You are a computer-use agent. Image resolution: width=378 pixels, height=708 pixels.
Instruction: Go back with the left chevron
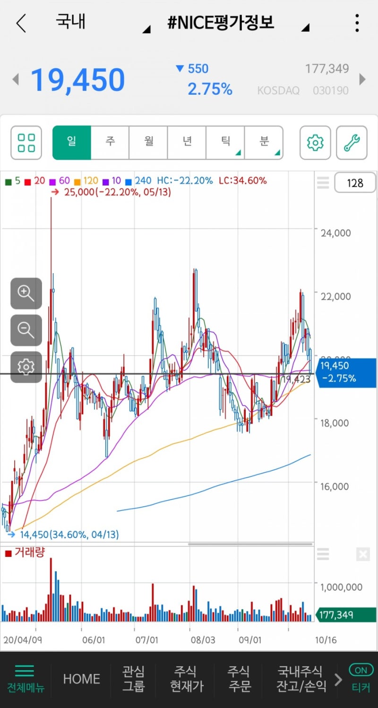[x=21, y=23]
